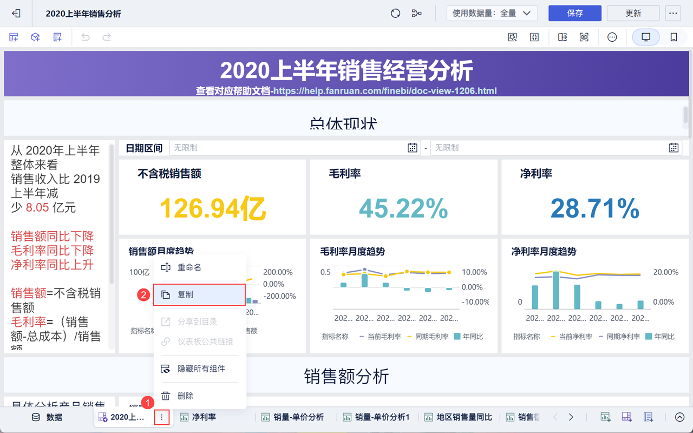Open the circled ellipsis more options
The height and width of the screenshot is (433, 693).
pos(612,37)
